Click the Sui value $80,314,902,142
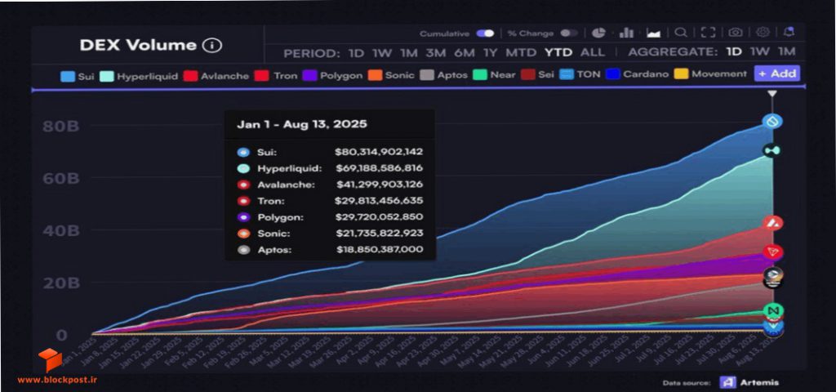The image size is (836, 392). [379, 152]
